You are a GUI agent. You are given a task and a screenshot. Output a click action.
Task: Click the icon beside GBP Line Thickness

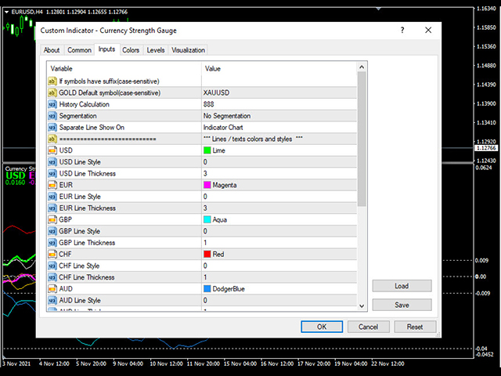click(52, 243)
